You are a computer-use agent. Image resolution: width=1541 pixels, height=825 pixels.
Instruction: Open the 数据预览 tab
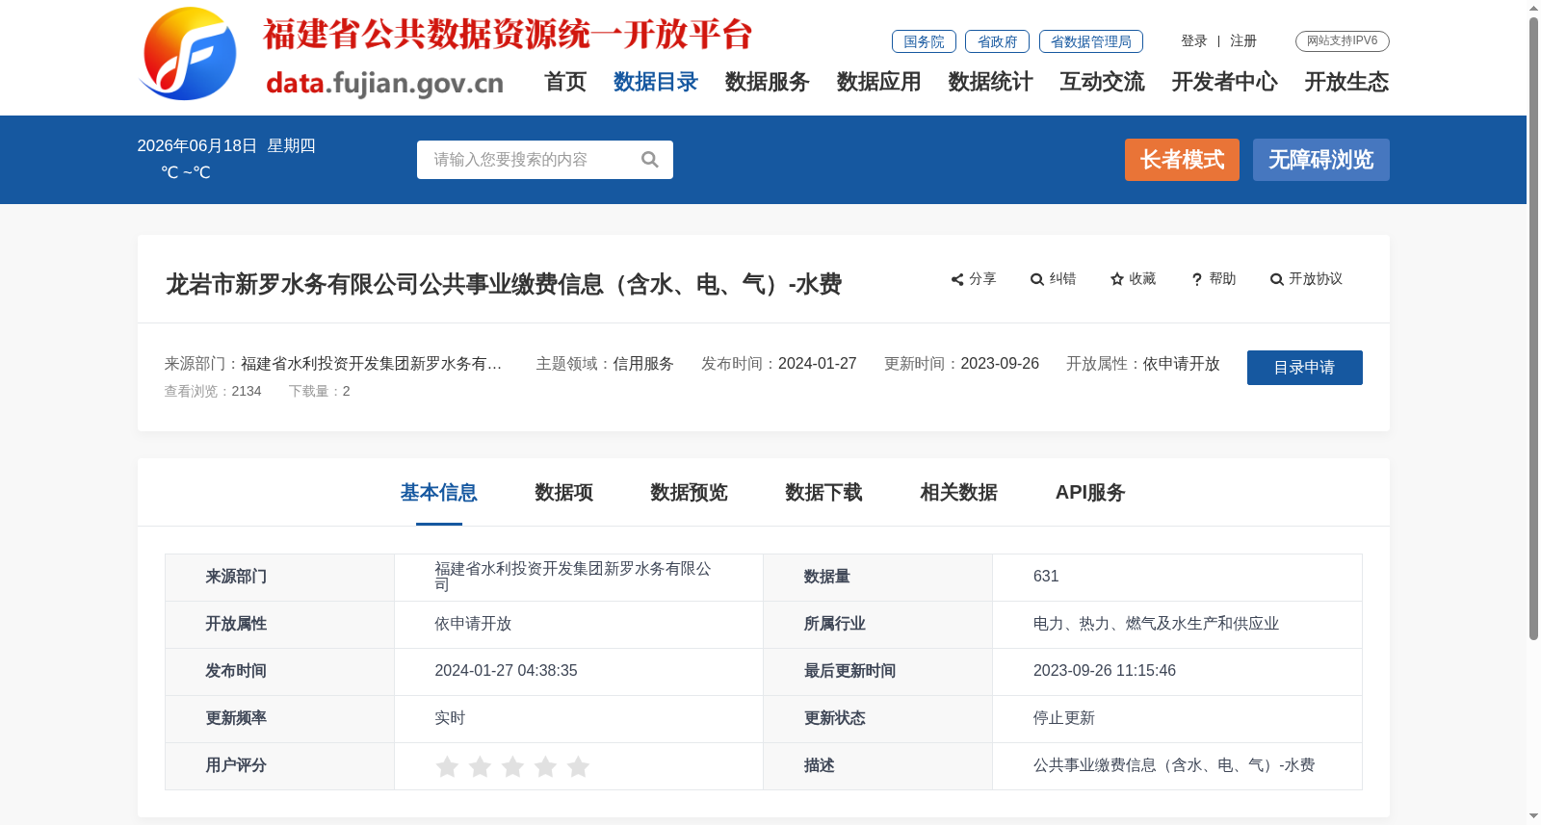coord(690,493)
